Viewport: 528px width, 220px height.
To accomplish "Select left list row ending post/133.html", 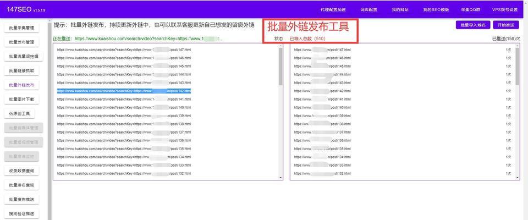I will (x=124, y=165).
